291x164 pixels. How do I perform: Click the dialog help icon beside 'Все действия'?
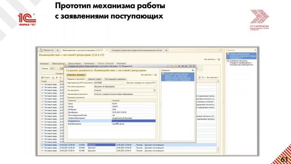tap(156, 75)
